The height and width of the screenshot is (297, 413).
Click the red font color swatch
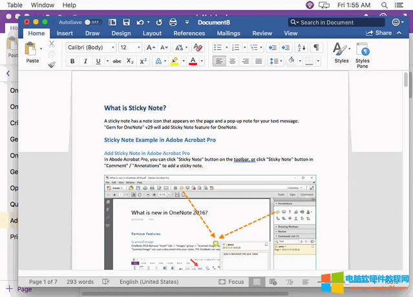tap(193, 61)
